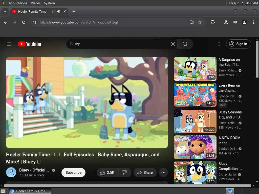This screenshot has height=194, width=259.
Task: Open media controls icon in toolbar
Action: pos(235,22)
